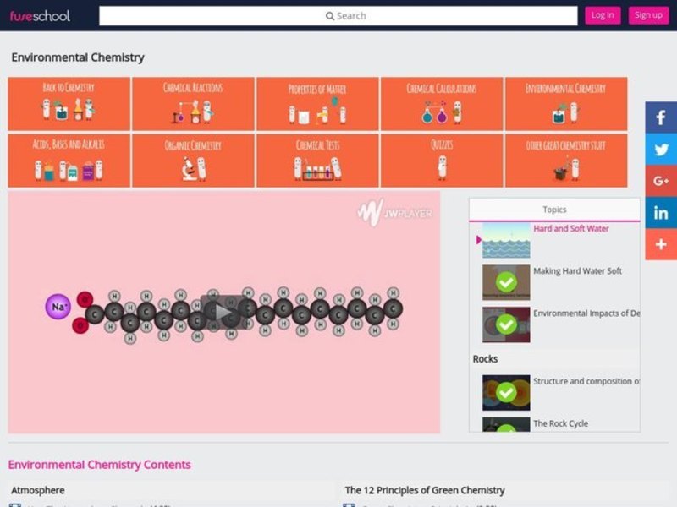This screenshot has width=677, height=507.
Task: Open Making Hard Water Soft video thumbnail
Action: coord(506,282)
